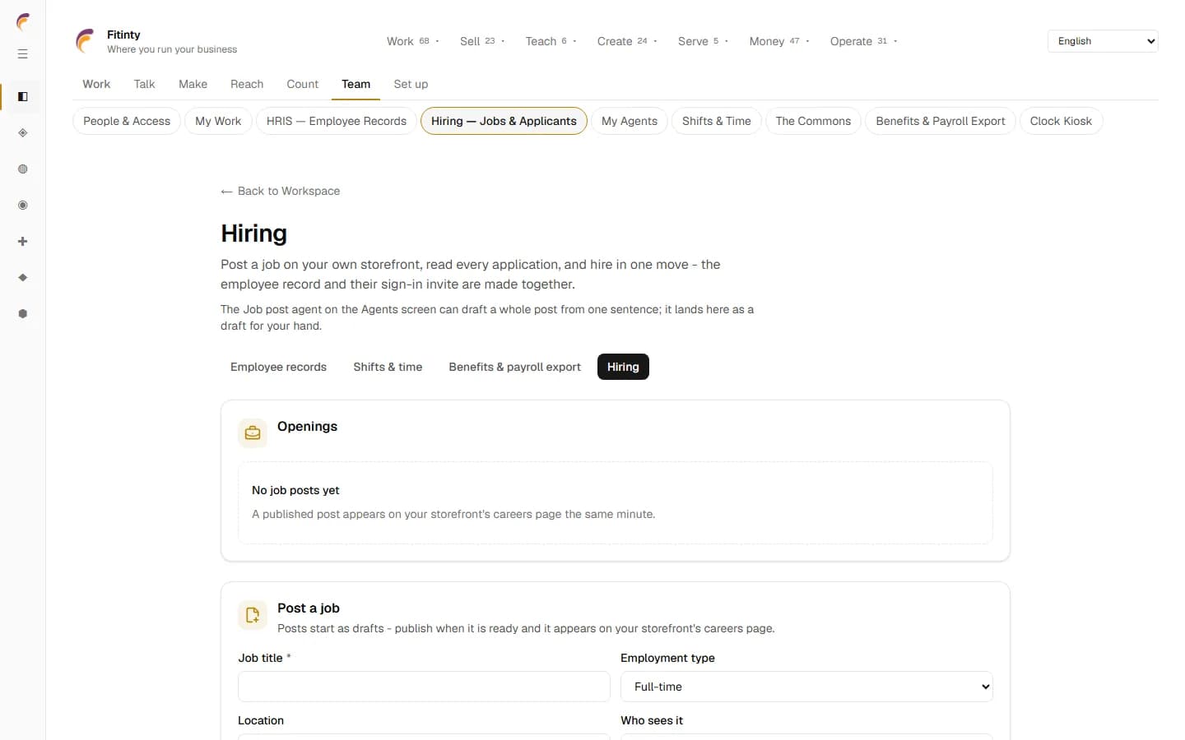Expand the Money 47 top menu
Viewport: 1185px width, 740px height.
pyautogui.click(x=779, y=41)
